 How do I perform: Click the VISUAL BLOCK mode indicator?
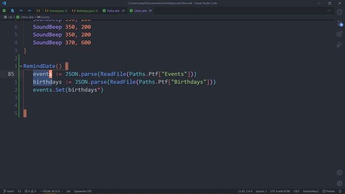click(51, 191)
